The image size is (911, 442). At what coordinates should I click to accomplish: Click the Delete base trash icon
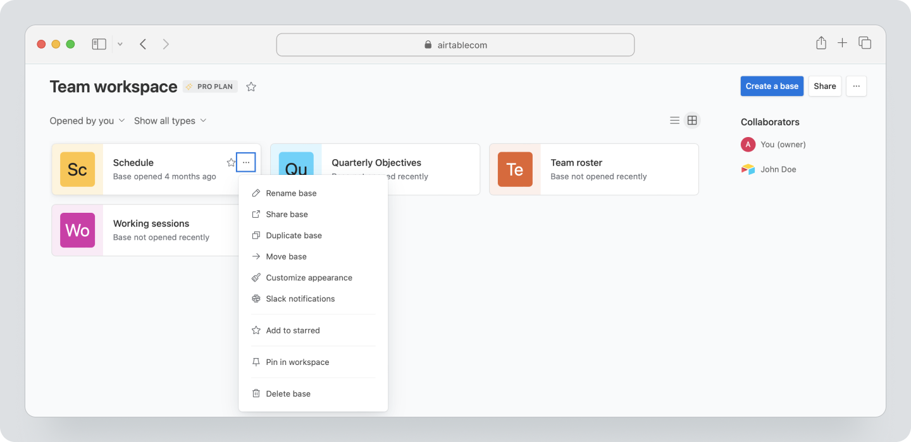tap(256, 393)
